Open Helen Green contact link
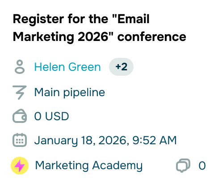 pos(67,67)
